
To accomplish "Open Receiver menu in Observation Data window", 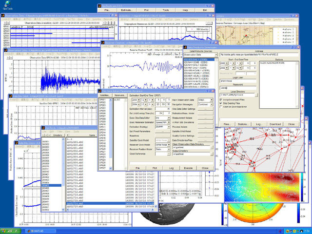I will pyautogui.click(x=108, y=19).
